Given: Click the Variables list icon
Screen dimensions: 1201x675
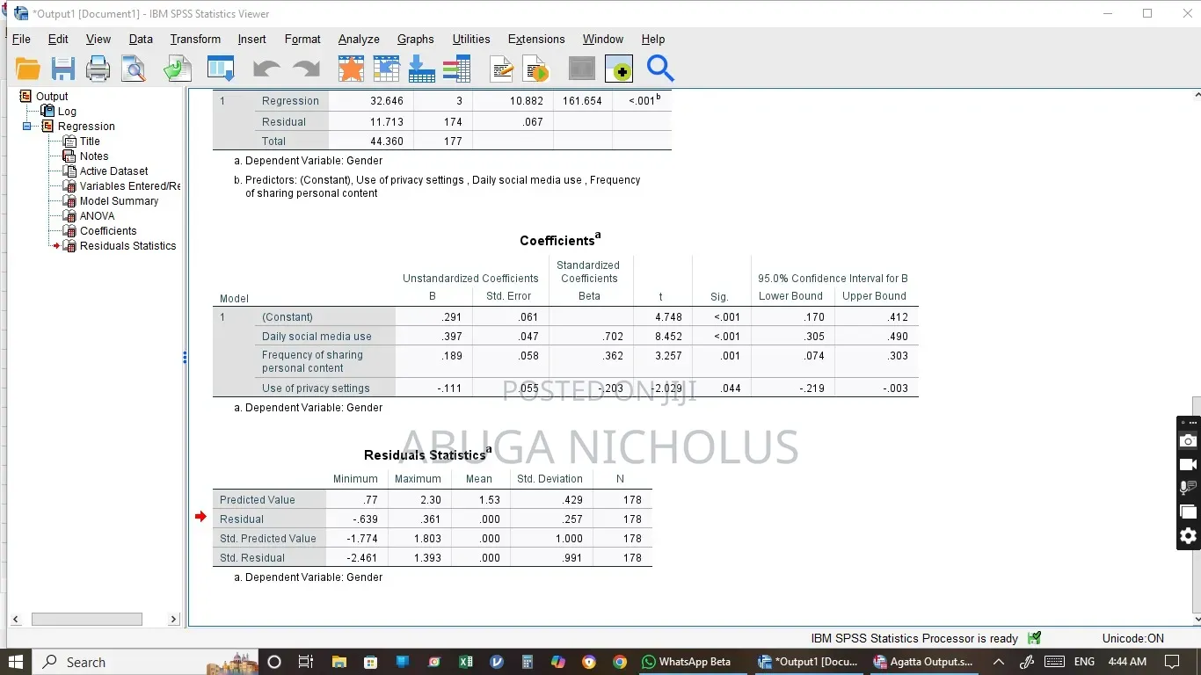Looking at the screenshot, I should pyautogui.click(x=456, y=69).
